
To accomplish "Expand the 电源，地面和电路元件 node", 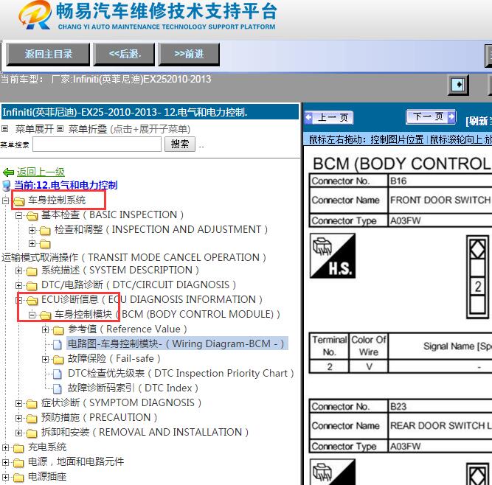I will coord(5,462).
